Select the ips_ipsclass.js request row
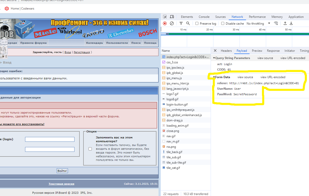This screenshot has width=309, height=196. pos(186,68)
